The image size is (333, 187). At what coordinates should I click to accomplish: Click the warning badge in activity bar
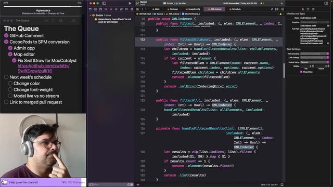click(x=262, y=4)
